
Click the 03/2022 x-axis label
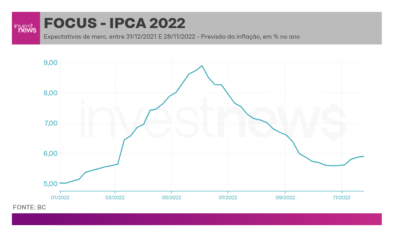point(115,197)
